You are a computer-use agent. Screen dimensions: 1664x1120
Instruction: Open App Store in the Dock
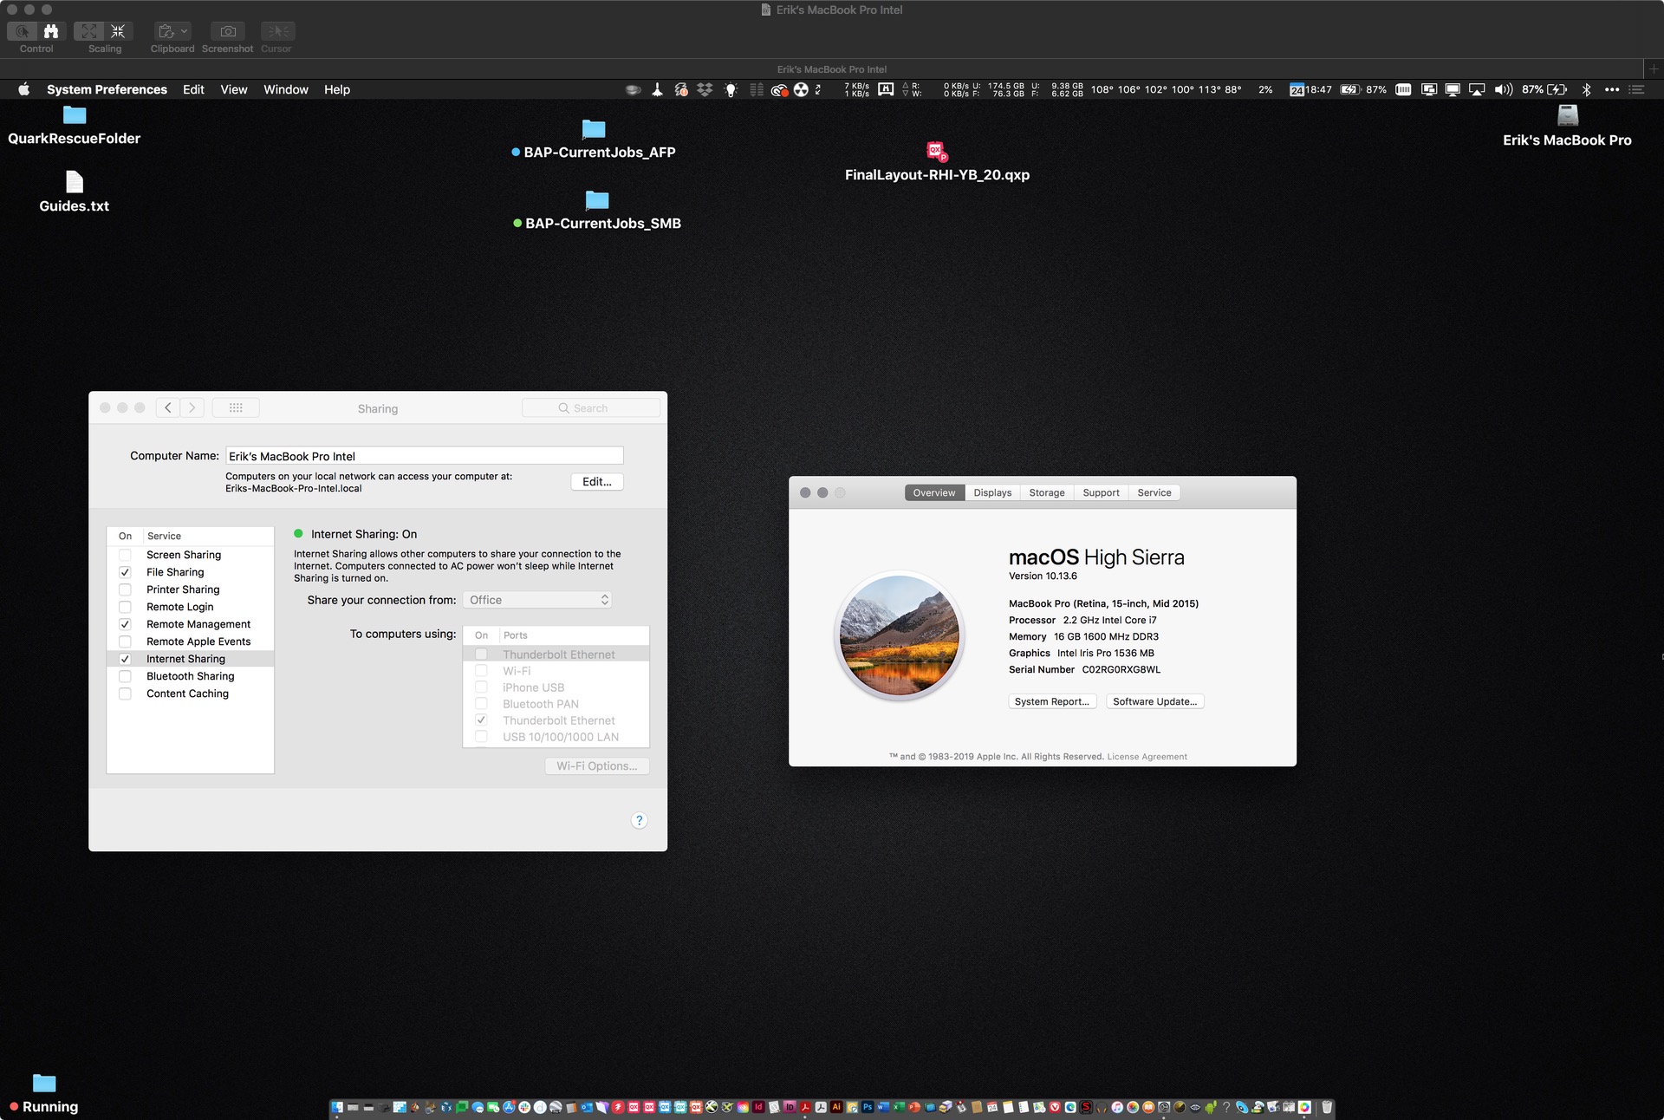(x=509, y=1107)
